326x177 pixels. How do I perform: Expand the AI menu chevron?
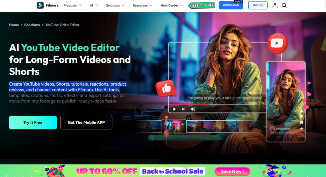tap(96, 5)
